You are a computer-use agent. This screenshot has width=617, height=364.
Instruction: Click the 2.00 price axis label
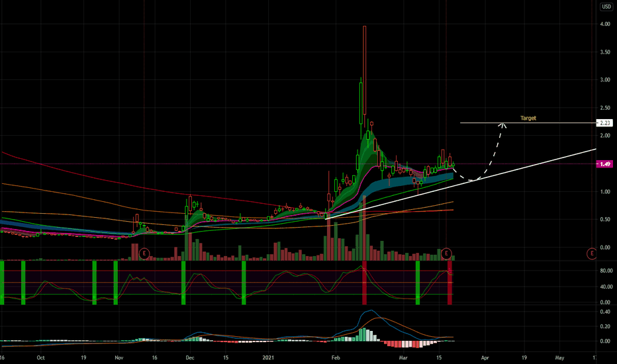click(605, 136)
